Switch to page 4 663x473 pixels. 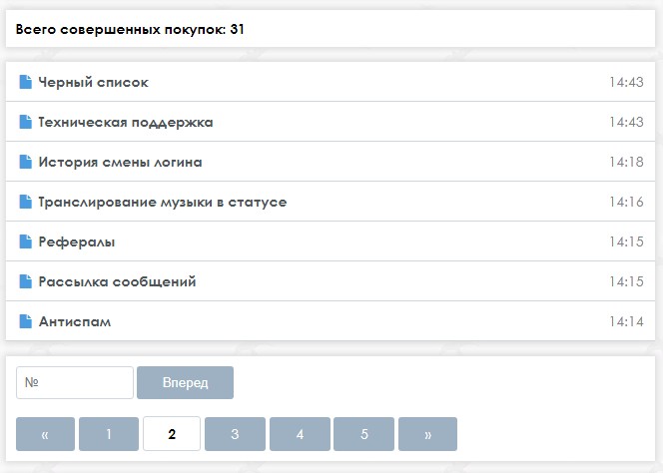300,434
